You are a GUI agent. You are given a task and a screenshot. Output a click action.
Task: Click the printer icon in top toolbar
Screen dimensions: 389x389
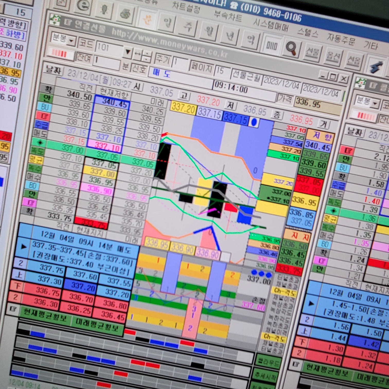coord(126,14)
